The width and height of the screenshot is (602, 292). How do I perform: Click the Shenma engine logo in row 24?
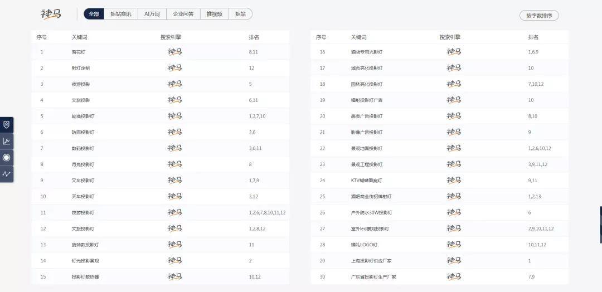pos(454,181)
